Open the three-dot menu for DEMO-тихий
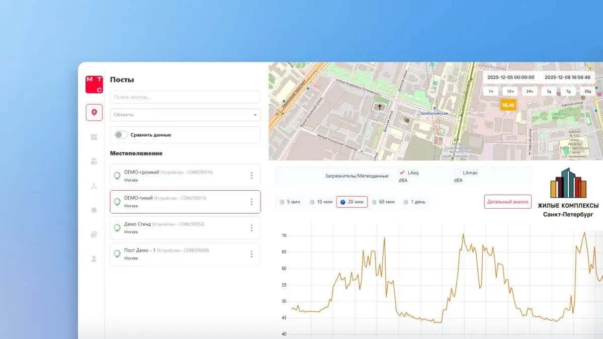The height and width of the screenshot is (339, 603). 251,202
